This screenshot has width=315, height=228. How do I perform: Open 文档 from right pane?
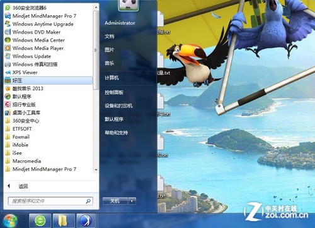[x=110, y=37]
